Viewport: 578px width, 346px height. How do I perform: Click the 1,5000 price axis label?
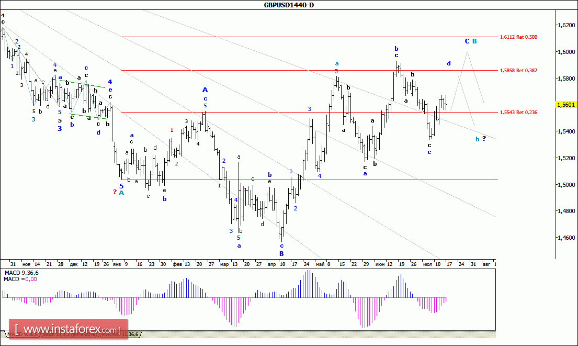(x=566, y=184)
